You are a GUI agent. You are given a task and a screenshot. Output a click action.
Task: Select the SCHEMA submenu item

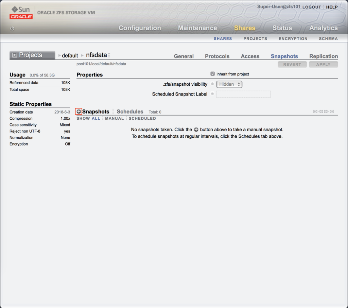tap(328, 39)
